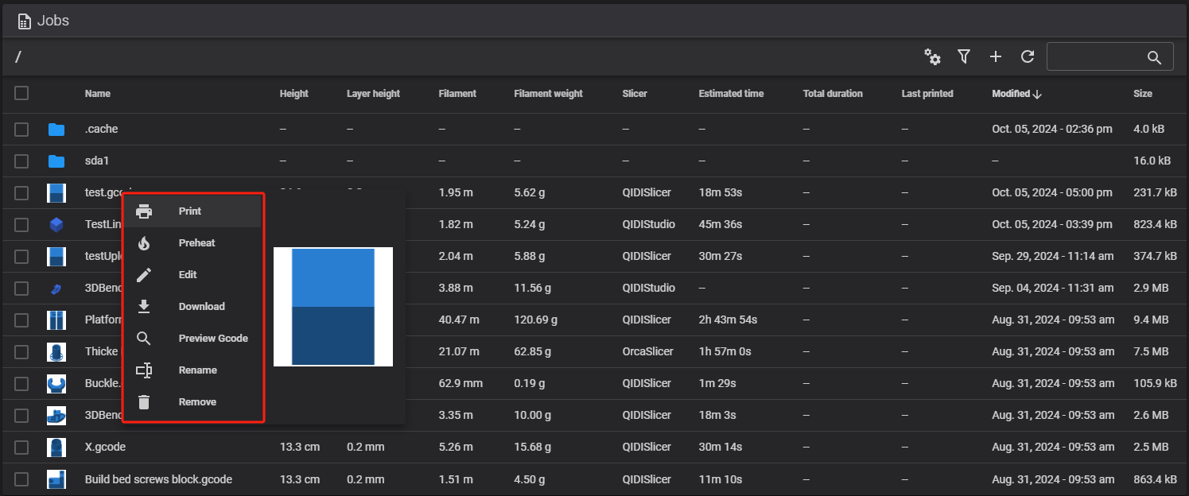The height and width of the screenshot is (496, 1189).
Task: Open the jobs list settings gear icon
Action: click(932, 56)
